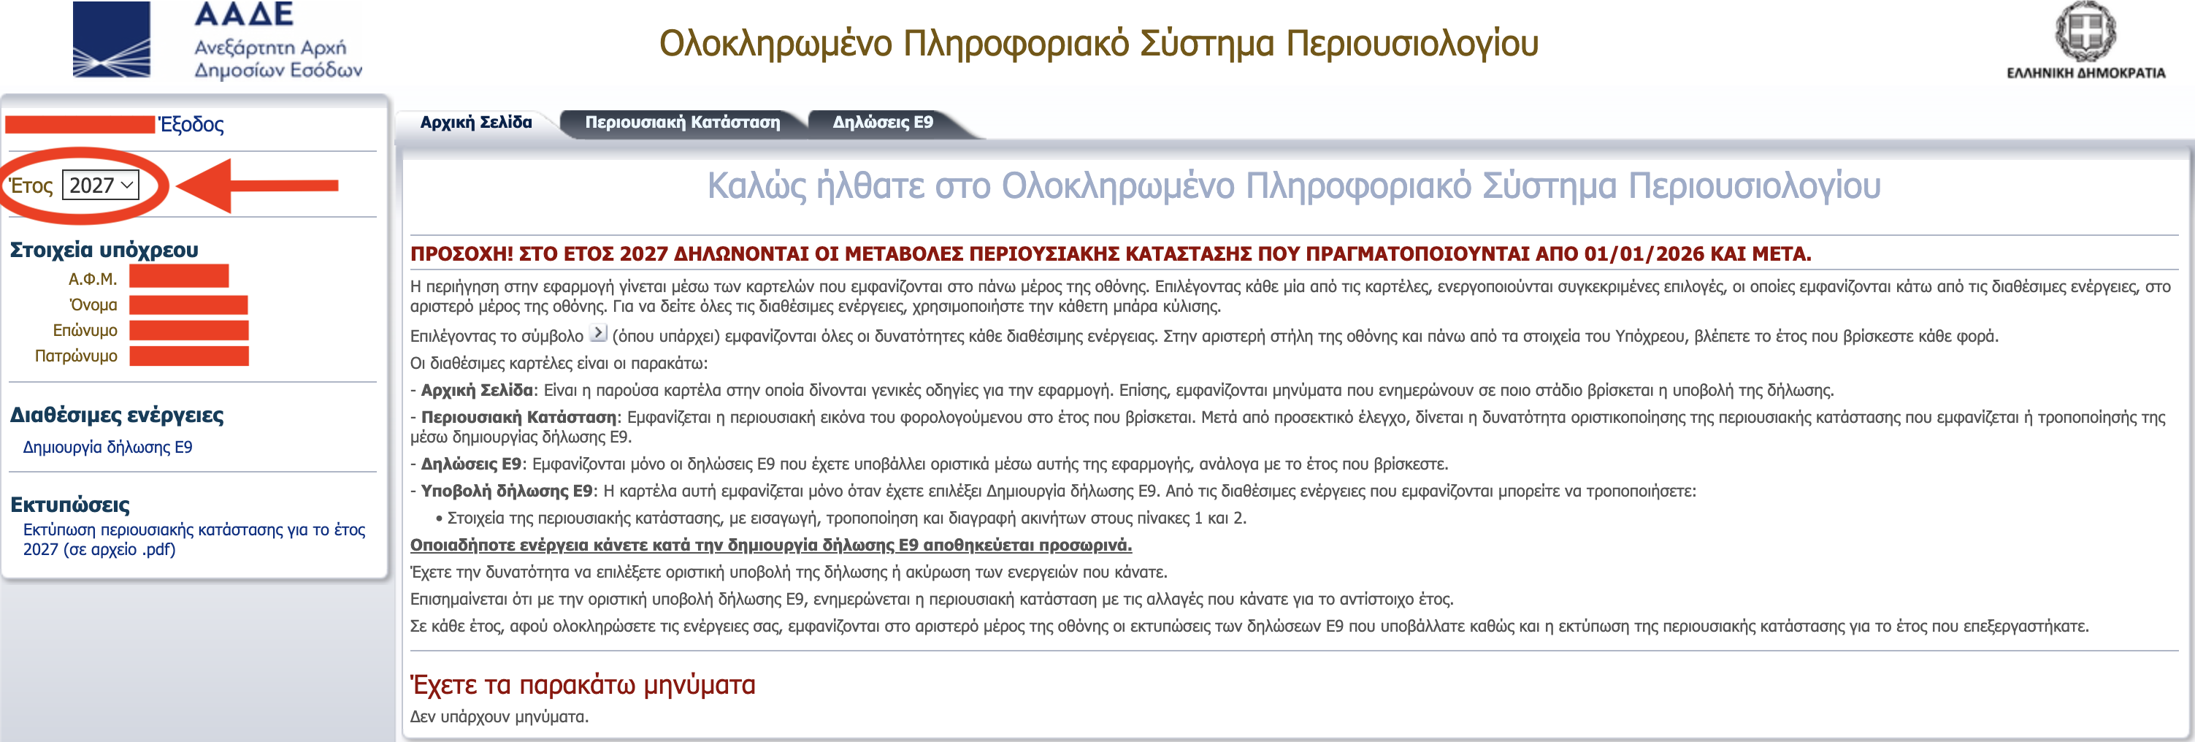Click the red arrow pointing at the year

(257, 185)
